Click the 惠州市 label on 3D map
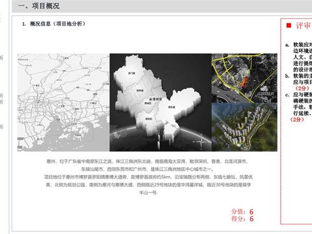Image resolution: width=312 pixels, height=234 pixels. point(155,99)
